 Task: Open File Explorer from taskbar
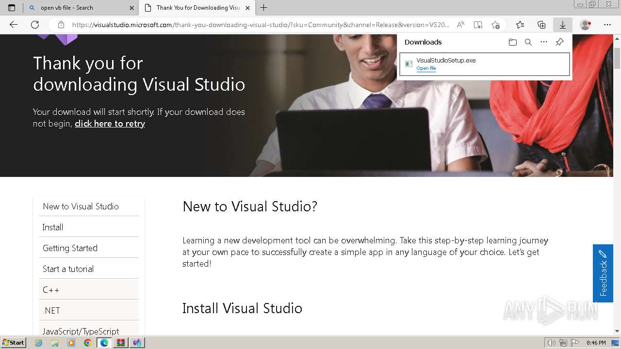(55, 343)
